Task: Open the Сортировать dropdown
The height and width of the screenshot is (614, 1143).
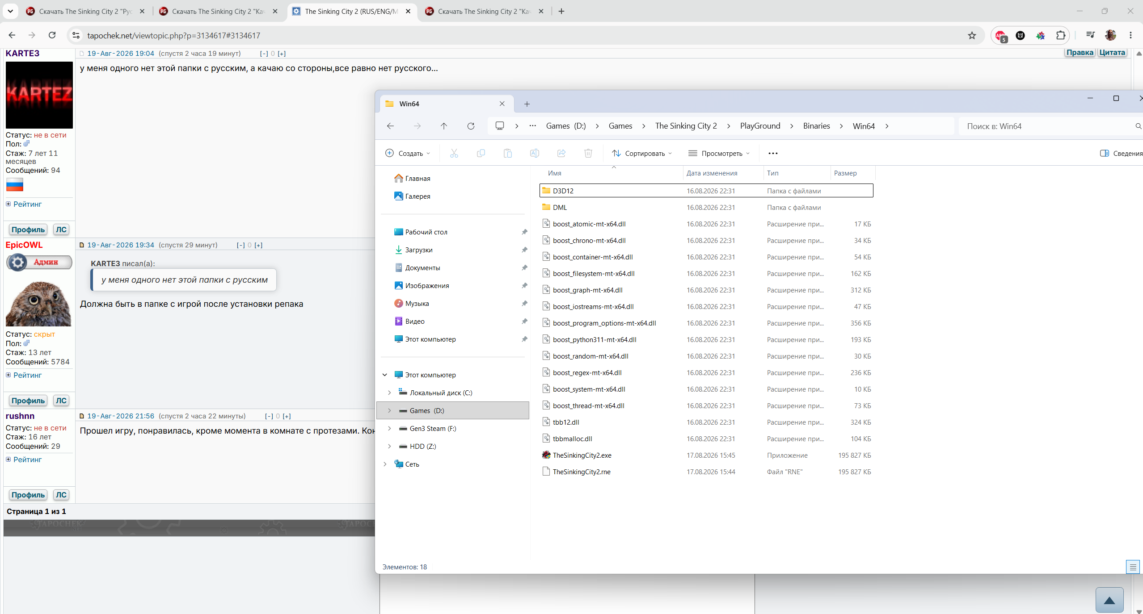Action: click(x=641, y=153)
